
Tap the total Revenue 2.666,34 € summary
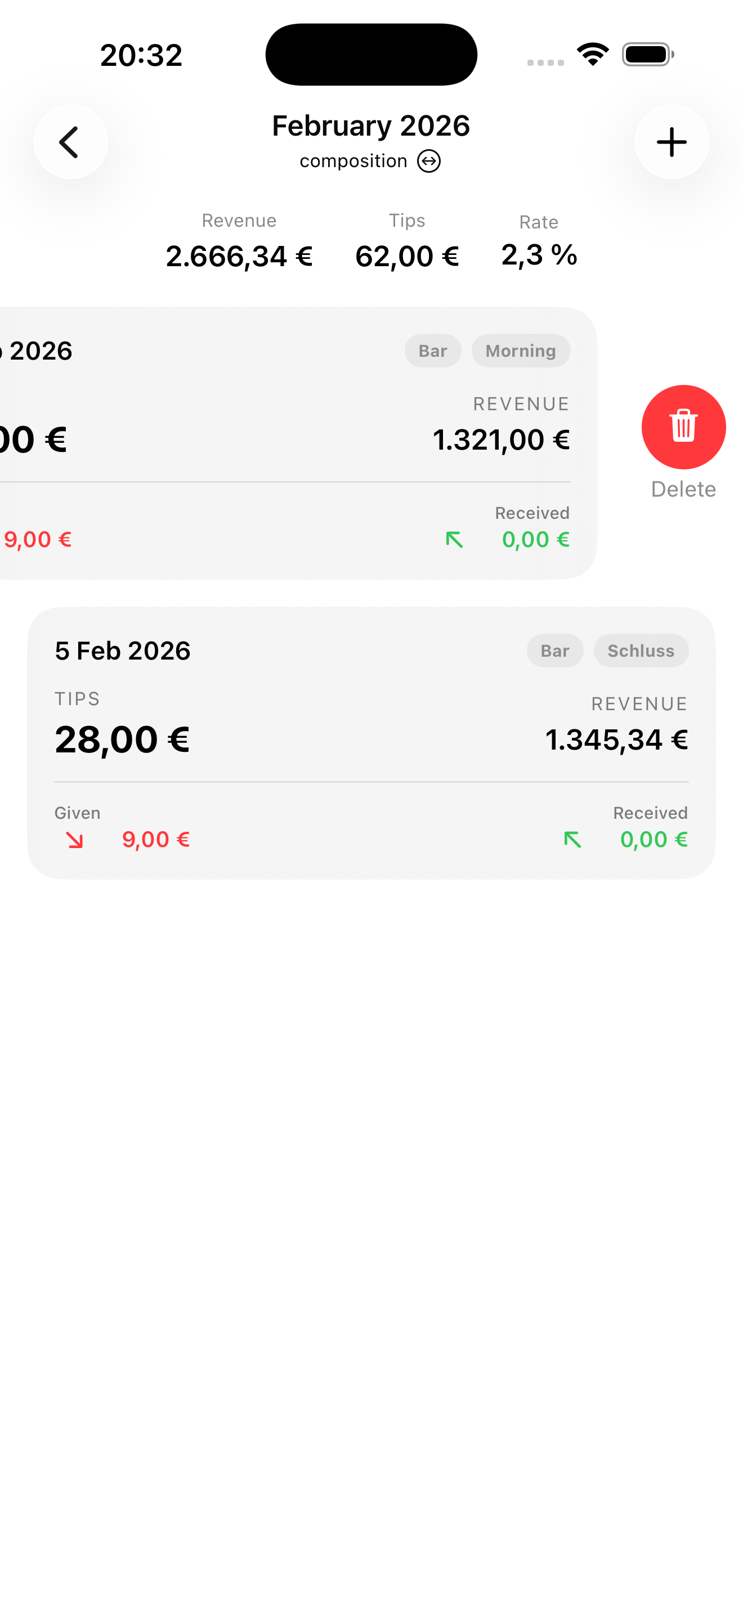coord(239,256)
